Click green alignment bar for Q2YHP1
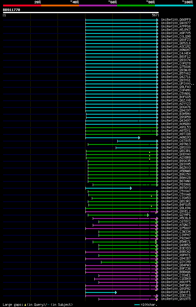The height and width of the screenshot is (307, 196). point(118,215)
